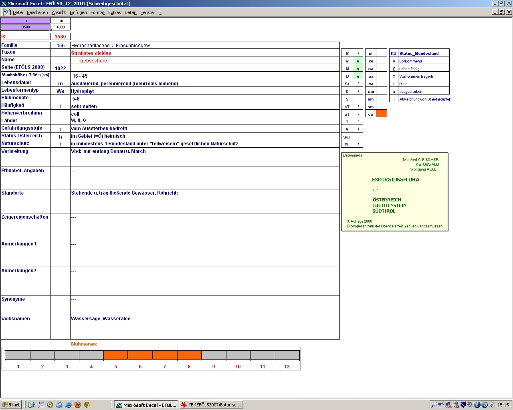
Task: Open the ? help menu
Action: [x=160, y=12]
